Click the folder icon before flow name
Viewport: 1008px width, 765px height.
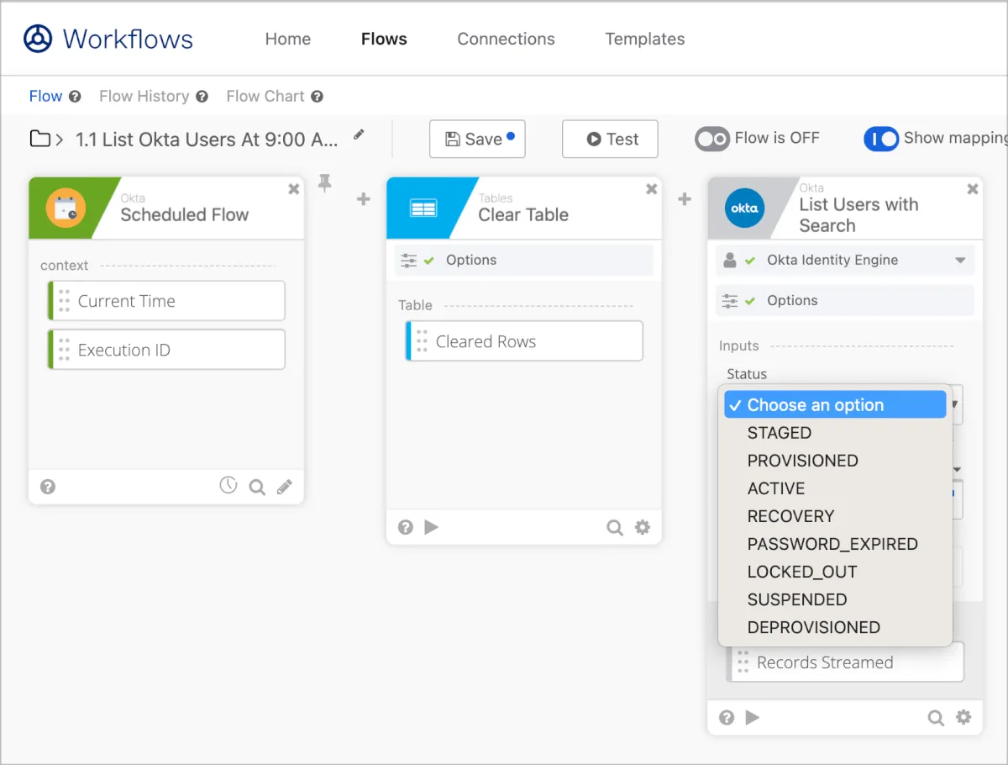39,139
